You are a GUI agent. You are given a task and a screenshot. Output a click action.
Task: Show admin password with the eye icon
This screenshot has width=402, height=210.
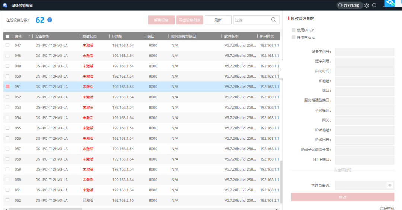(x=390, y=185)
